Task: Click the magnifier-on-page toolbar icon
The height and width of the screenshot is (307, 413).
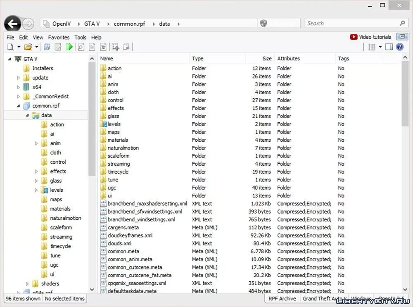Action: pyautogui.click(x=81, y=47)
